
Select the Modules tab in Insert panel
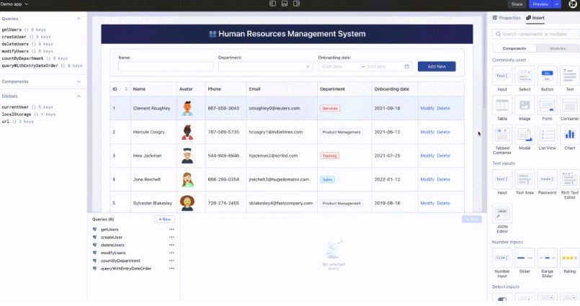coord(558,48)
